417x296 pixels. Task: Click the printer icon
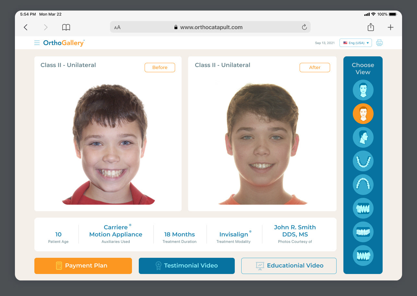[379, 43]
